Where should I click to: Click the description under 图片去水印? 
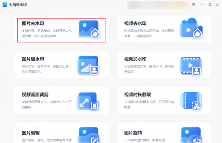click(x=47, y=33)
